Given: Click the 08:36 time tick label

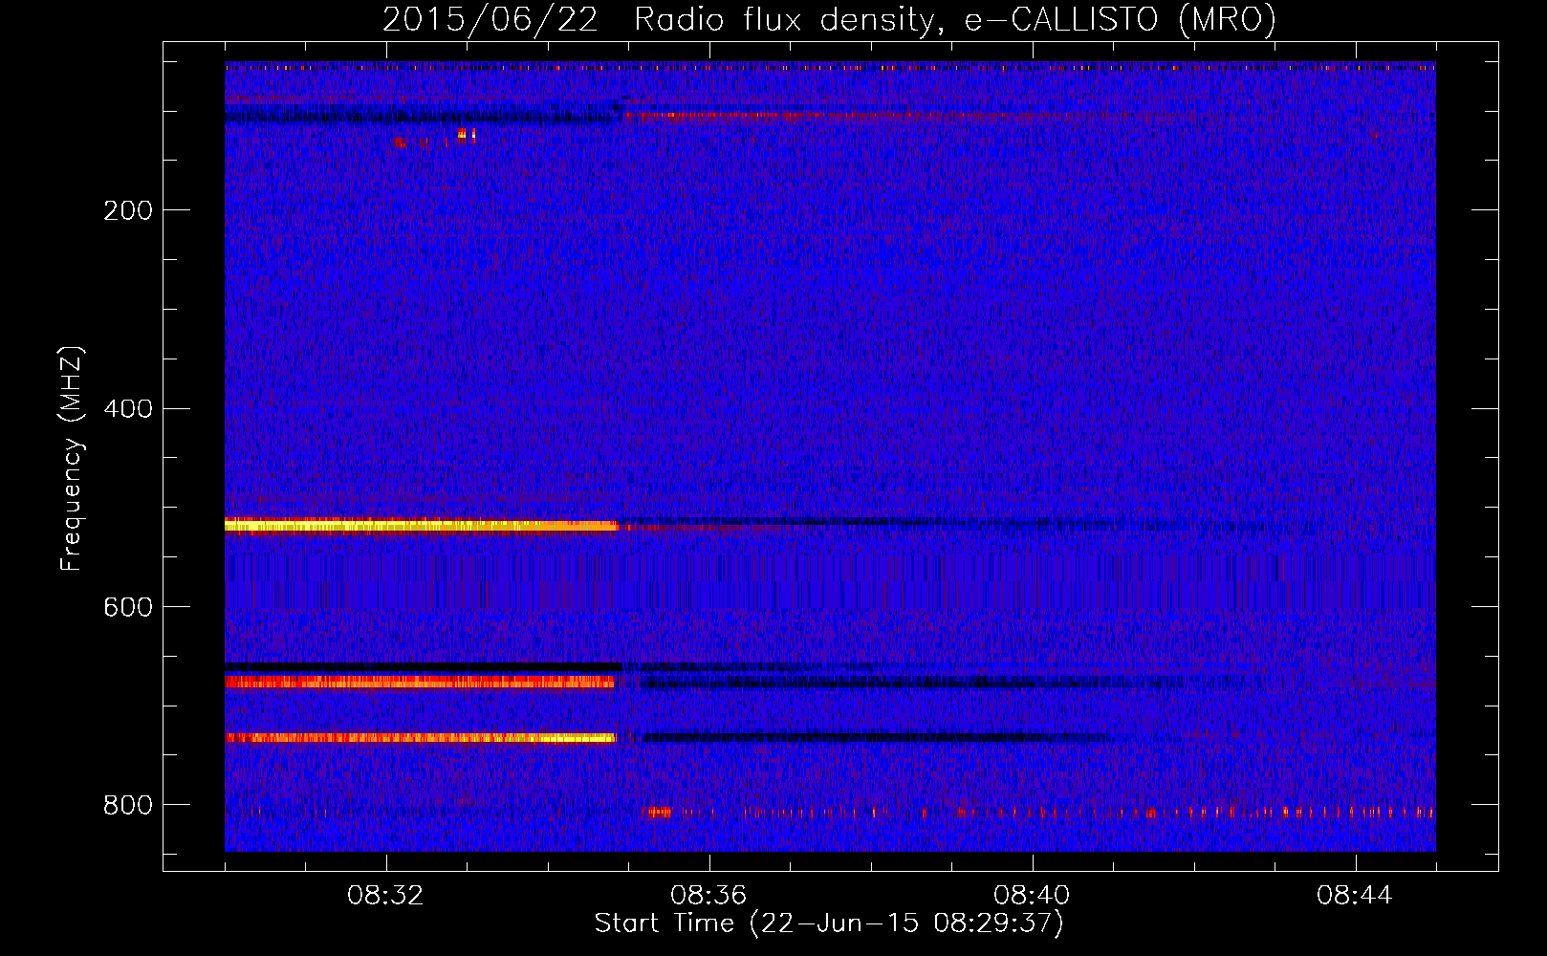Looking at the screenshot, I should click(708, 896).
